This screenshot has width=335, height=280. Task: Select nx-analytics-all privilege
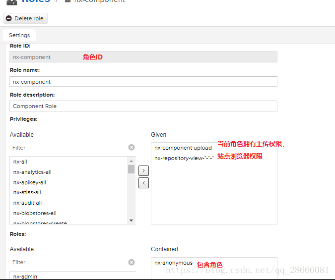(68, 172)
